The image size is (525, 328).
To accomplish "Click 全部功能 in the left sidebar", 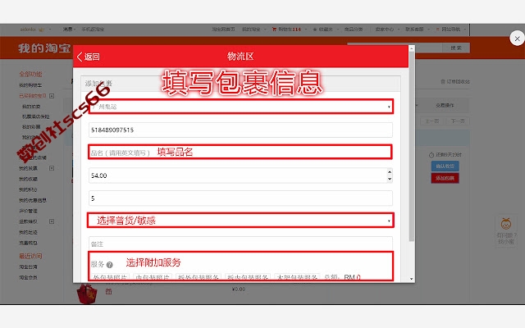I will 30,75.
